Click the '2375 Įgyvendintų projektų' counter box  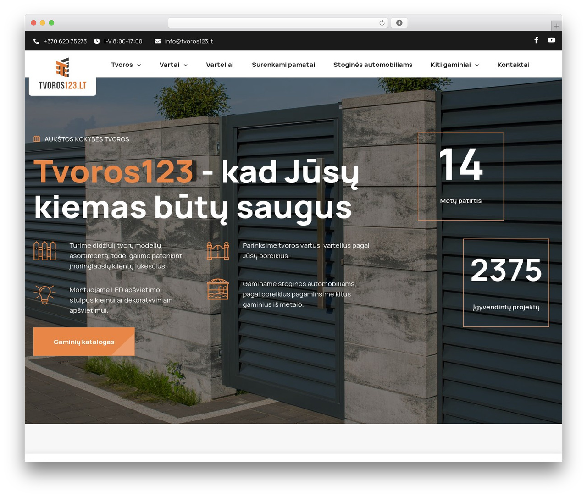506,283
